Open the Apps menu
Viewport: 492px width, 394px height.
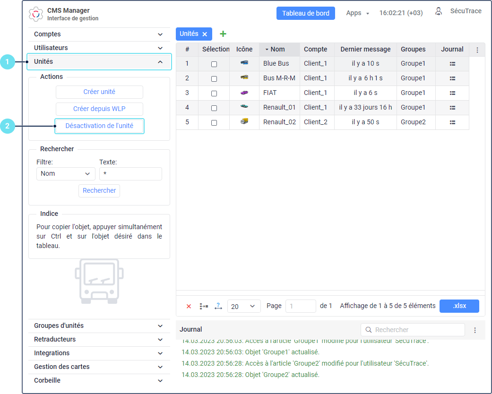pos(357,13)
